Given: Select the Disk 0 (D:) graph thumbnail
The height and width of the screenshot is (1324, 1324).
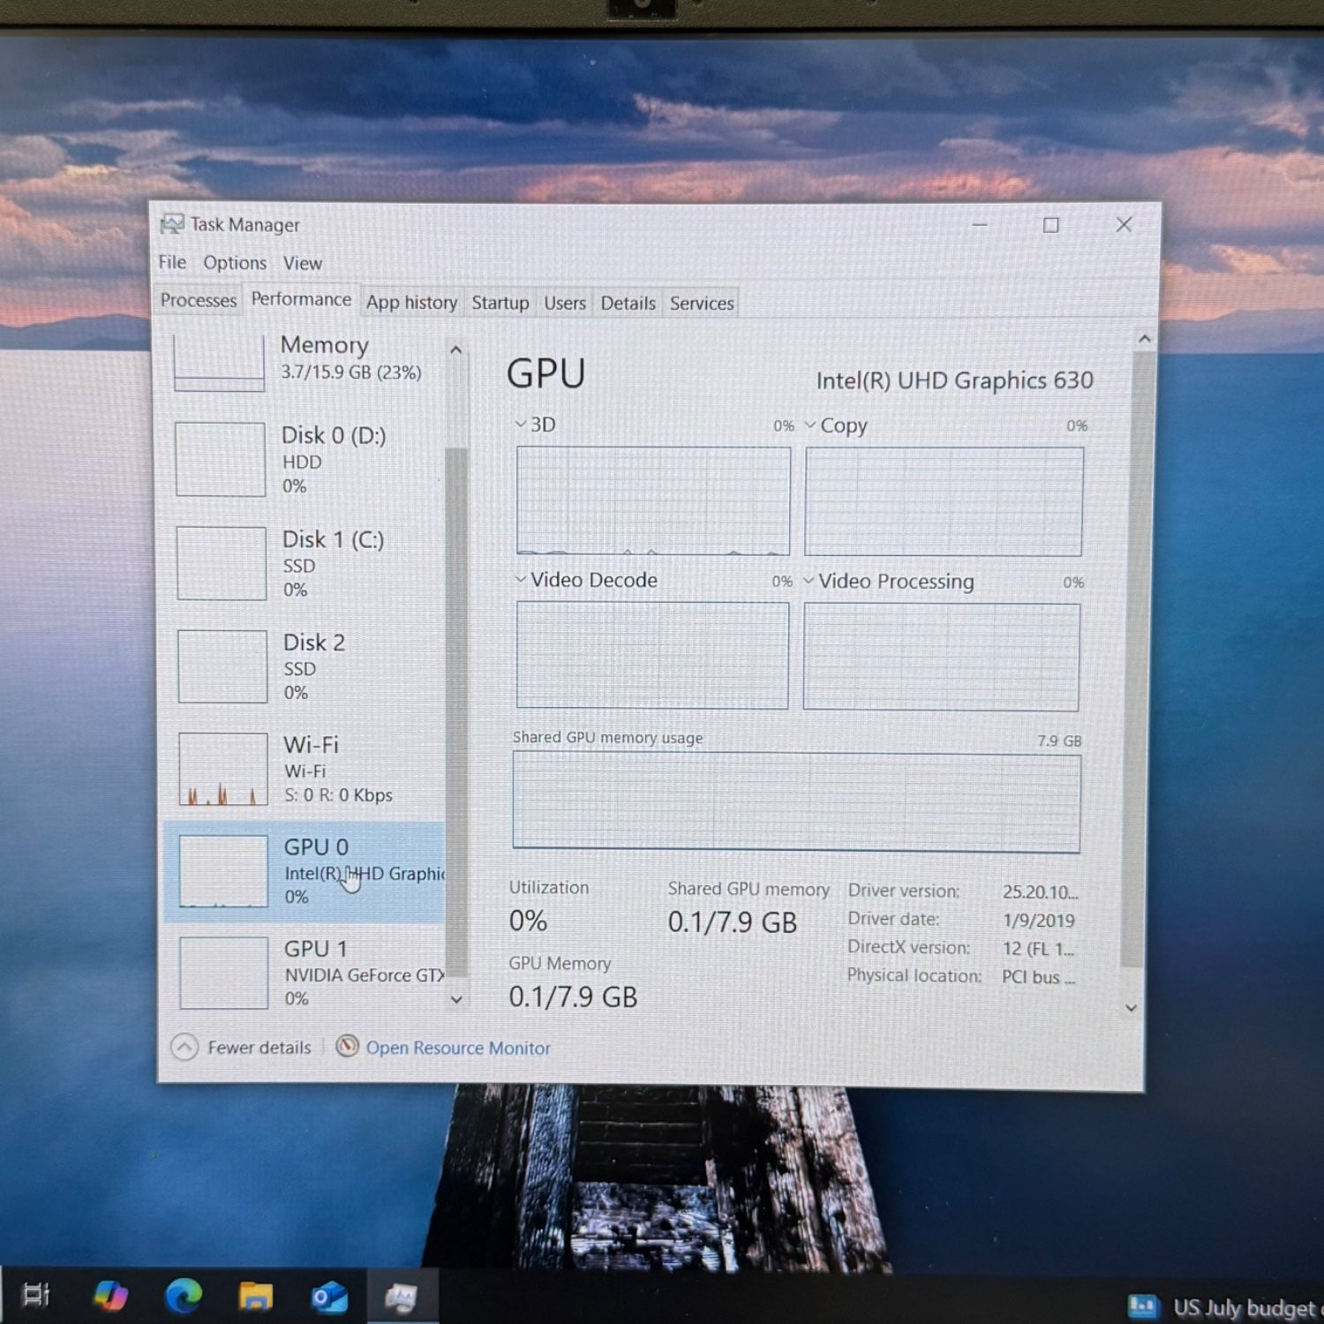Looking at the screenshot, I should coord(220,459).
